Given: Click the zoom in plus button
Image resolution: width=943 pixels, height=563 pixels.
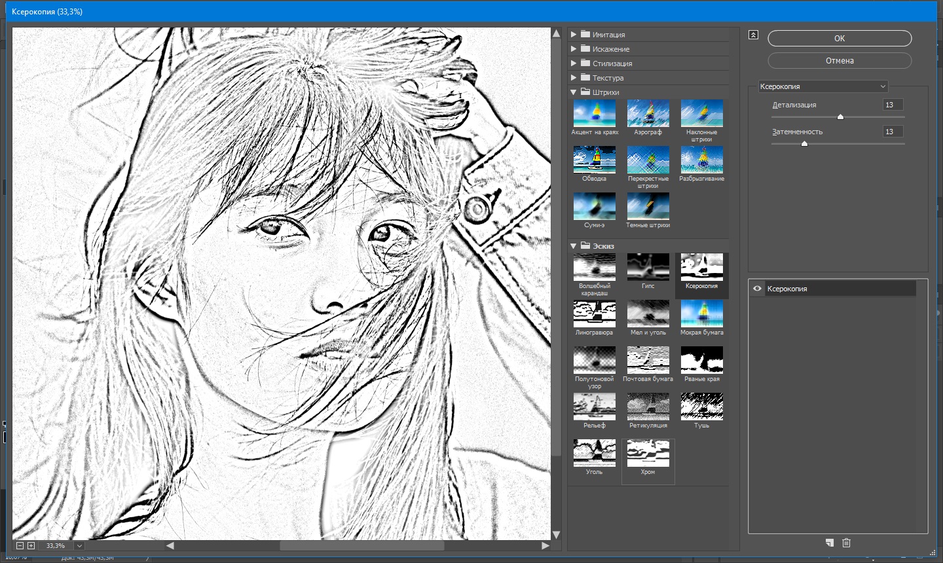Looking at the screenshot, I should coord(31,545).
